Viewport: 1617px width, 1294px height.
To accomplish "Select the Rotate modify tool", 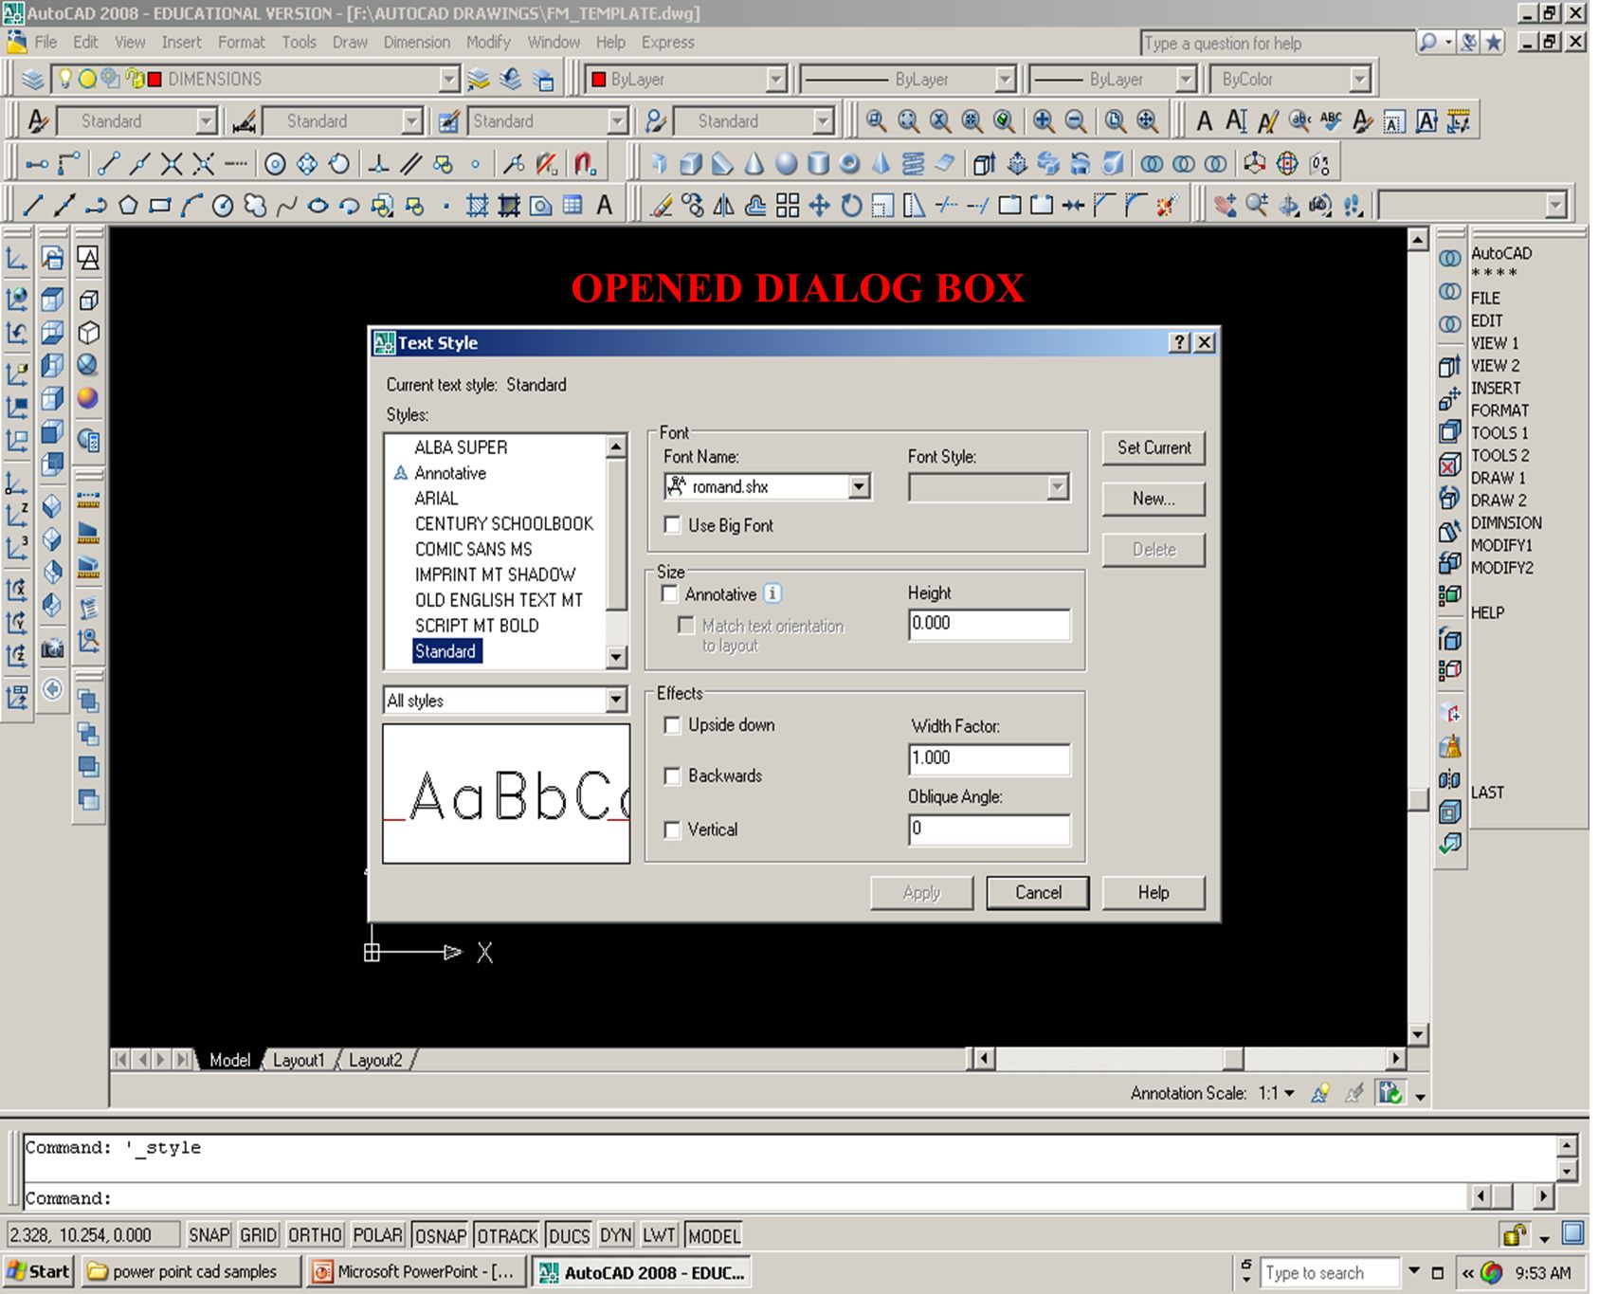I will click(851, 205).
